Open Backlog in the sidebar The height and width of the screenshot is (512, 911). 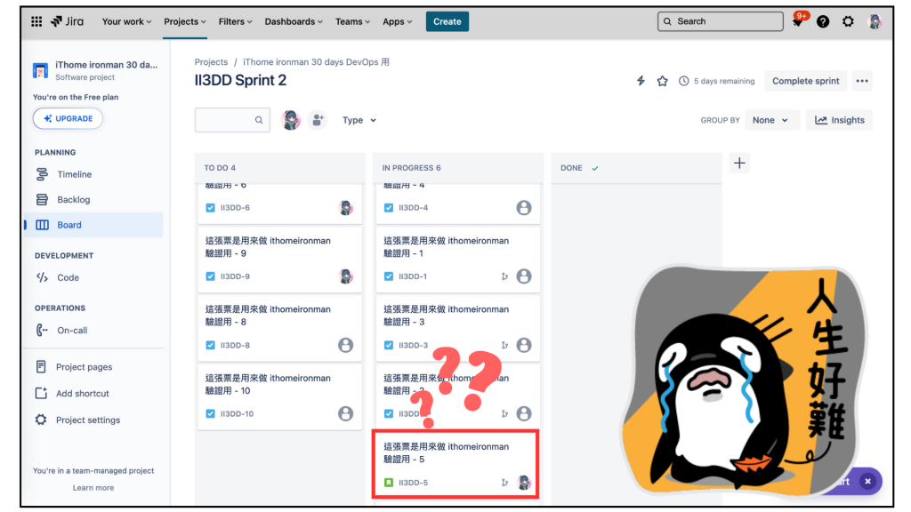pos(93,200)
